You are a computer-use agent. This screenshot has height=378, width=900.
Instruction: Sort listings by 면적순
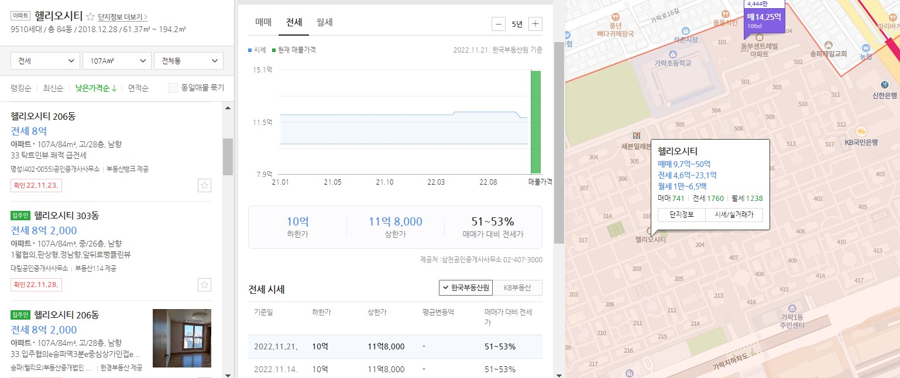pyautogui.click(x=139, y=88)
